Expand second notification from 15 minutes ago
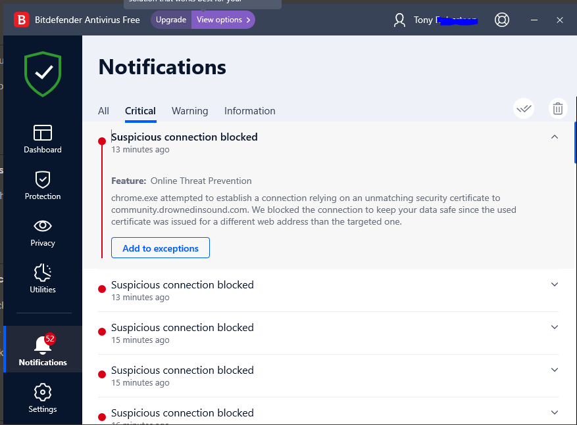 click(555, 370)
